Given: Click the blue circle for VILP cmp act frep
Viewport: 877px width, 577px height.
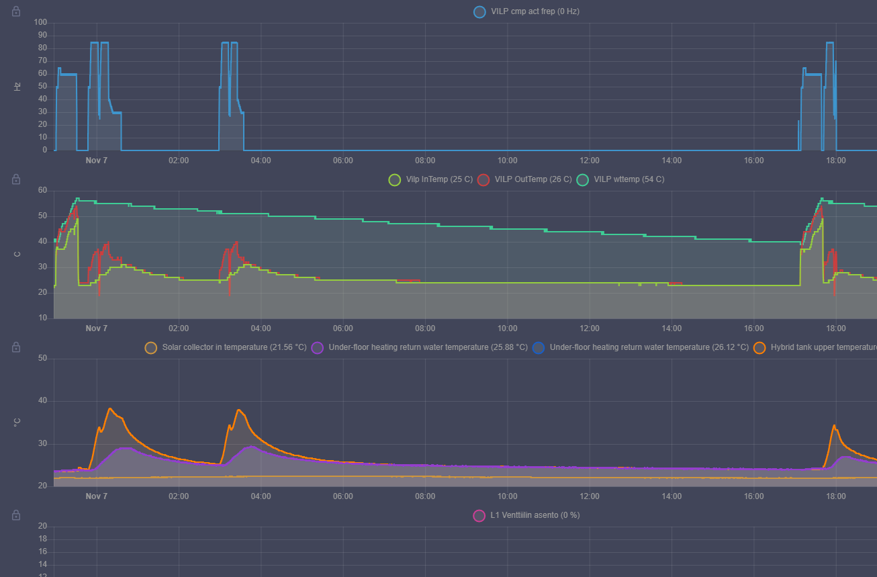Looking at the screenshot, I should (x=479, y=11).
